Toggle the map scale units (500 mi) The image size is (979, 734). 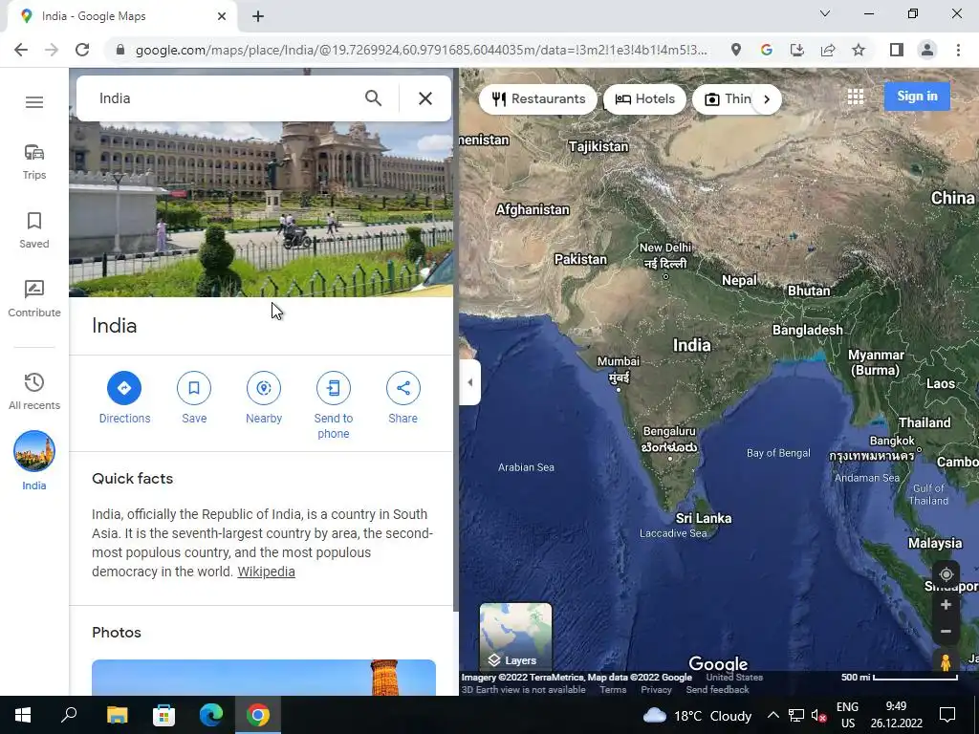coord(899,678)
